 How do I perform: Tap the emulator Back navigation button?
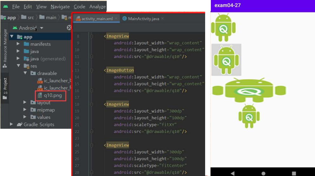pos(232,173)
